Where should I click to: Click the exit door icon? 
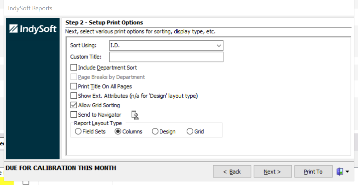(339, 171)
